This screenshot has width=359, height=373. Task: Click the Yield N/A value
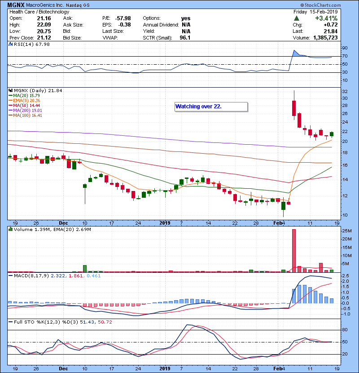(x=186, y=31)
